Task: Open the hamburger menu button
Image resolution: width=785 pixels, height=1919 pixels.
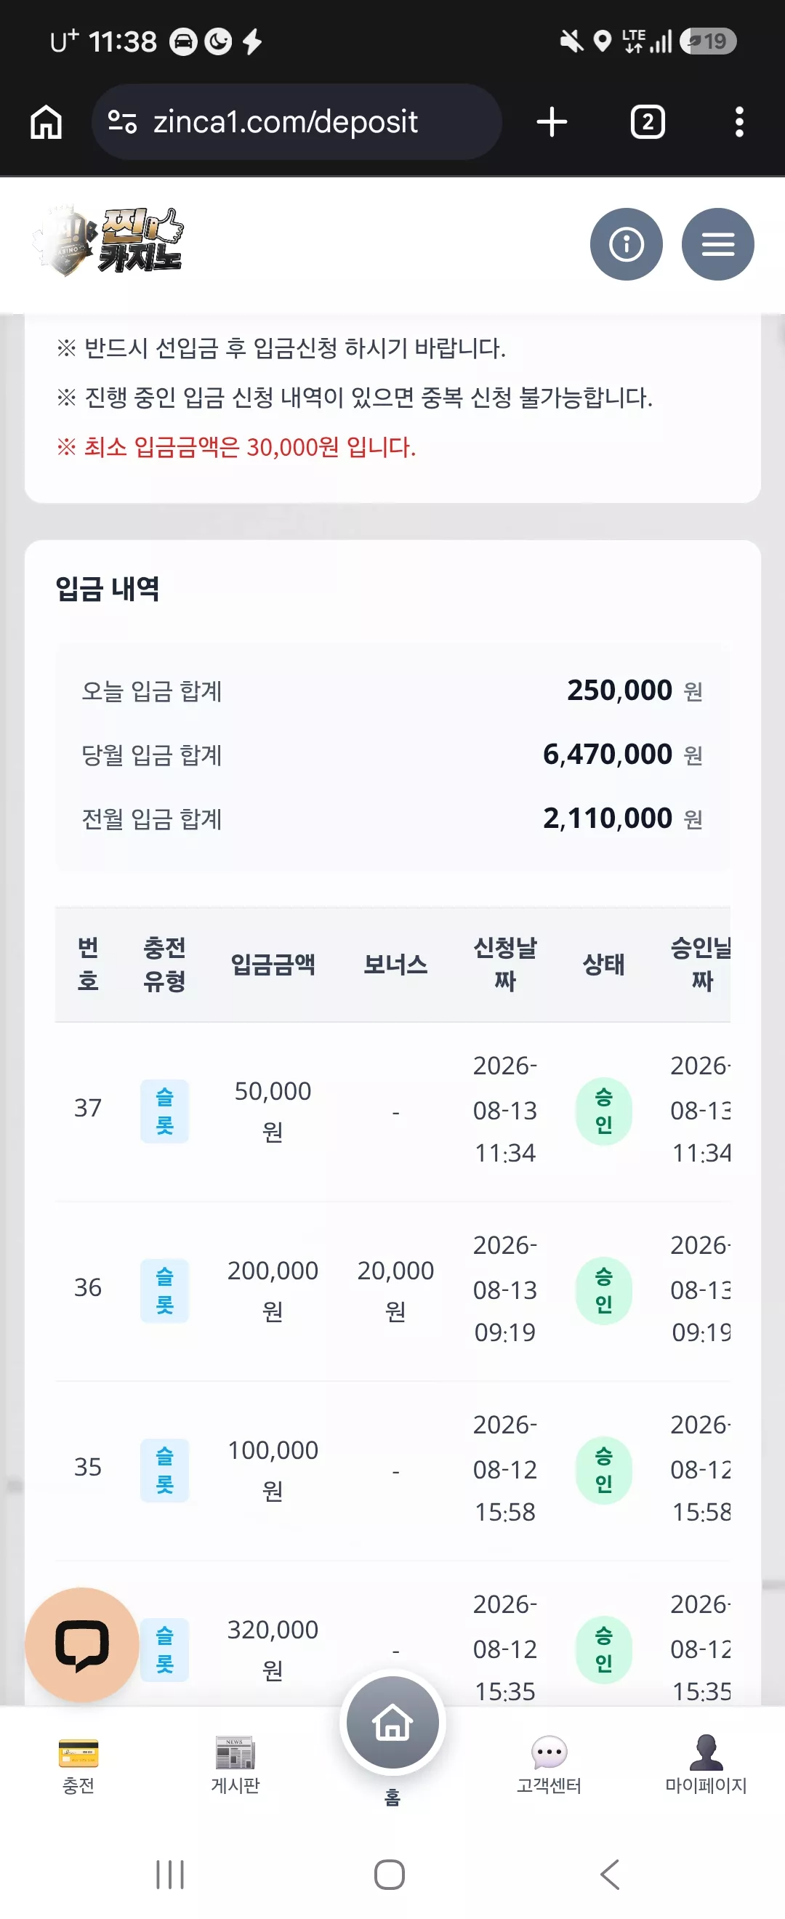Action: [x=717, y=244]
